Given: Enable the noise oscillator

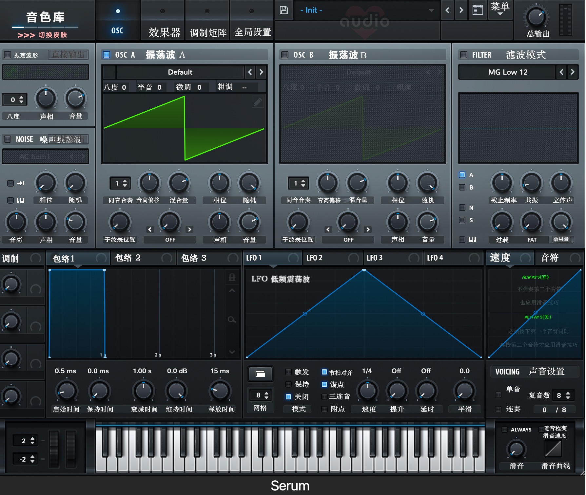Looking at the screenshot, I should 7,139.
